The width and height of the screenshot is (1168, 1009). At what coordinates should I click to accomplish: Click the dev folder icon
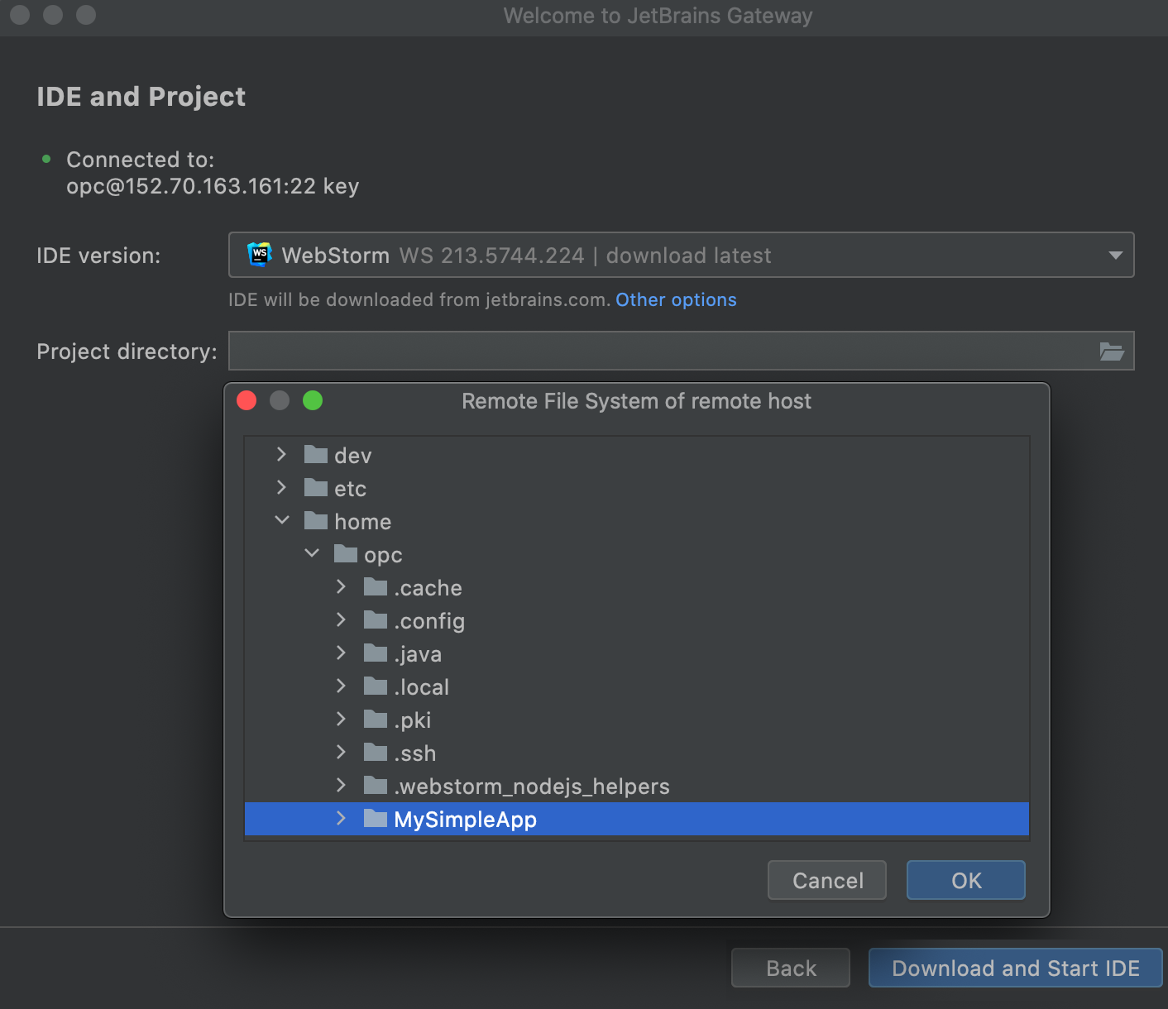point(316,455)
